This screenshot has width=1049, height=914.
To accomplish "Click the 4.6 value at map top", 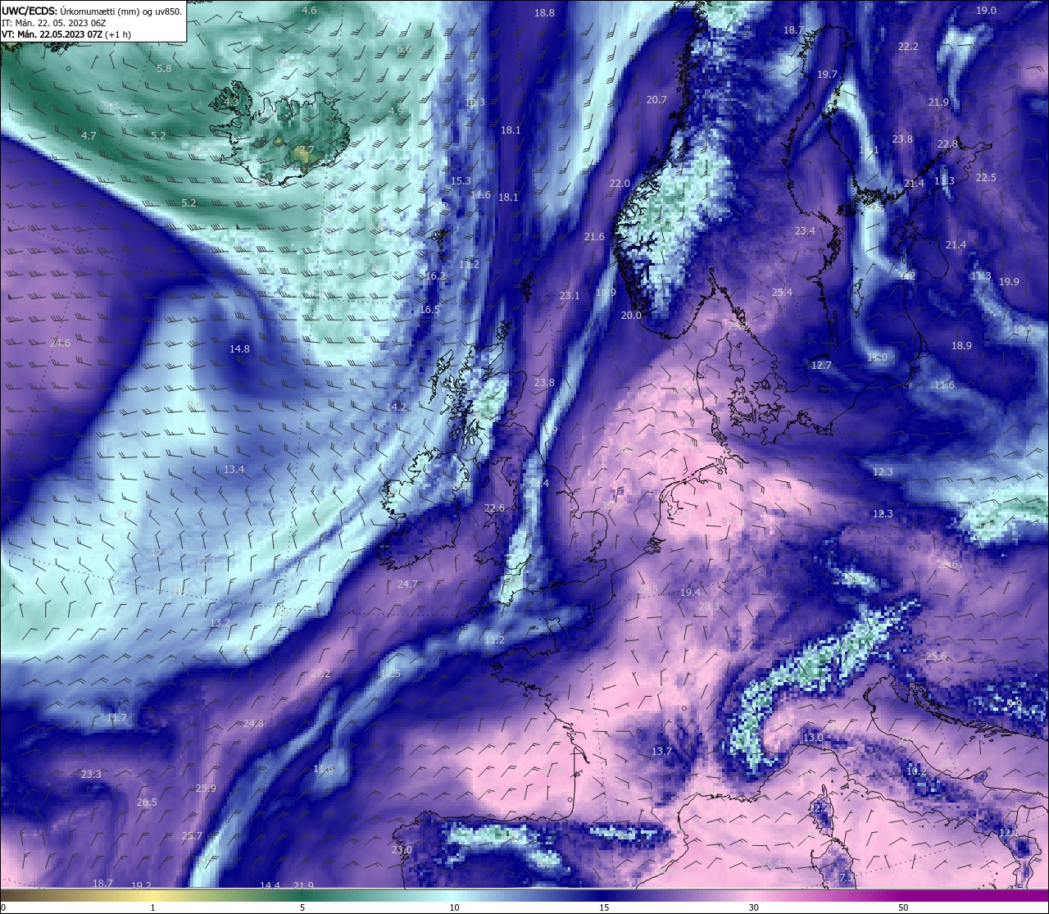I will [x=309, y=11].
